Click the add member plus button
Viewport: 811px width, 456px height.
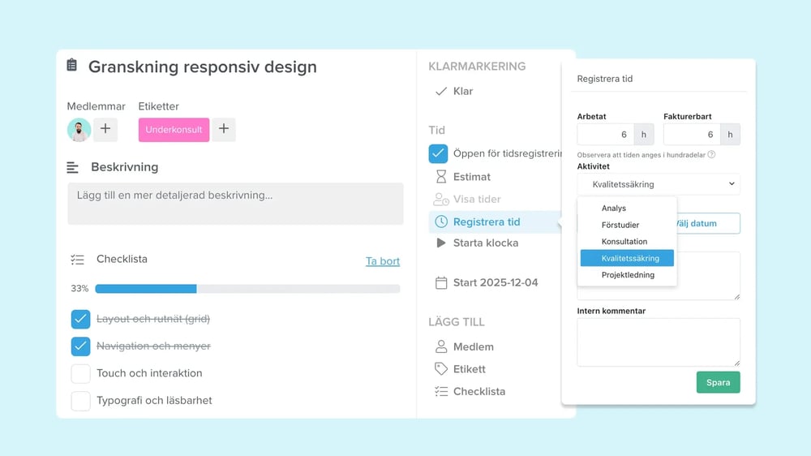105,130
